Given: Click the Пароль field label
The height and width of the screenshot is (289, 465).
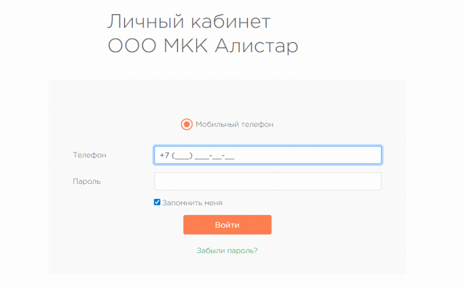Looking at the screenshot, I should [x=87, y=181].
